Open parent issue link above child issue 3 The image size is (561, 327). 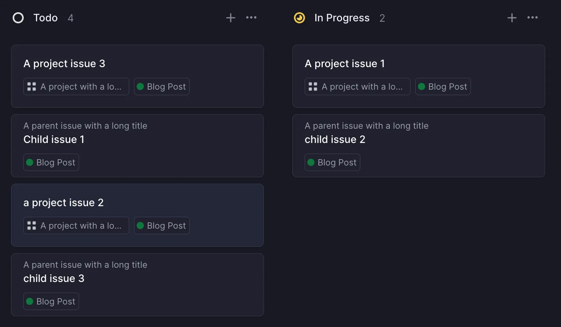85,265
